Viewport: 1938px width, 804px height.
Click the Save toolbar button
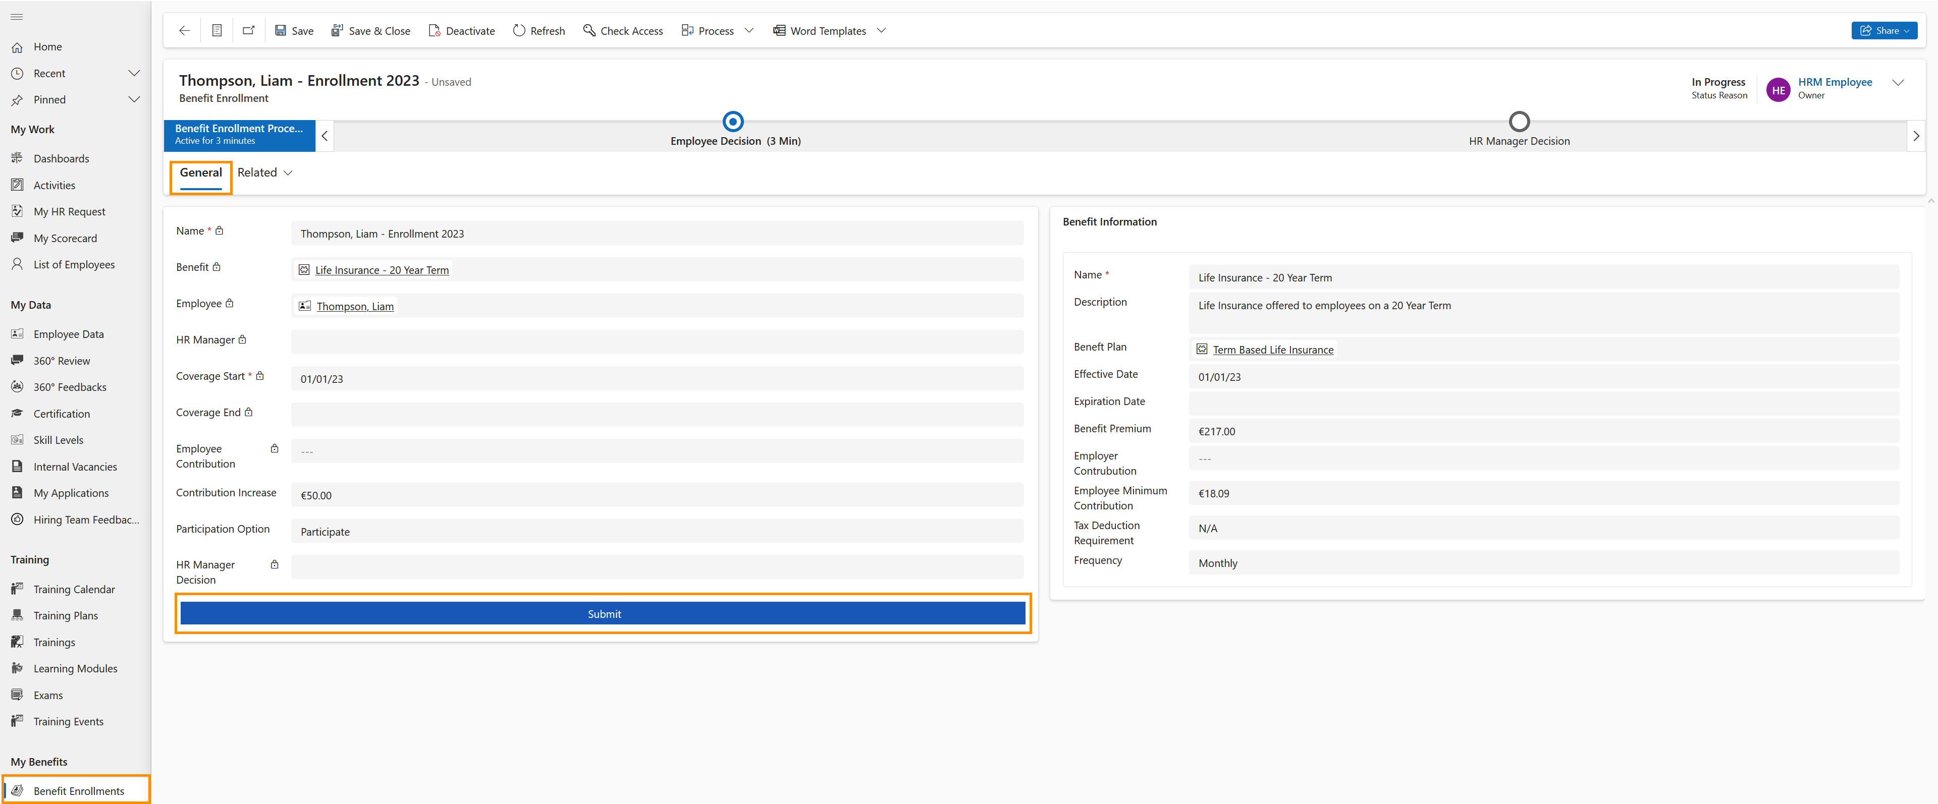pyautogui.click(x=294, y=31)
